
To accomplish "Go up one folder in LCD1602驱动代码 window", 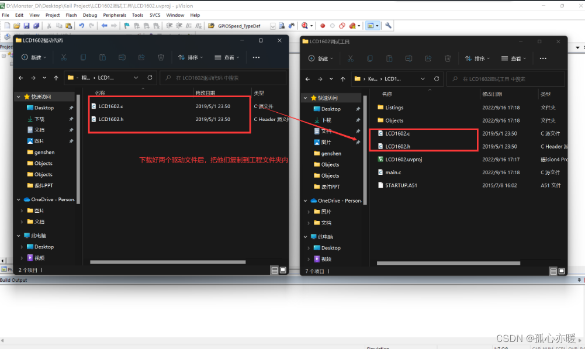I will click(x=56, y=78).
